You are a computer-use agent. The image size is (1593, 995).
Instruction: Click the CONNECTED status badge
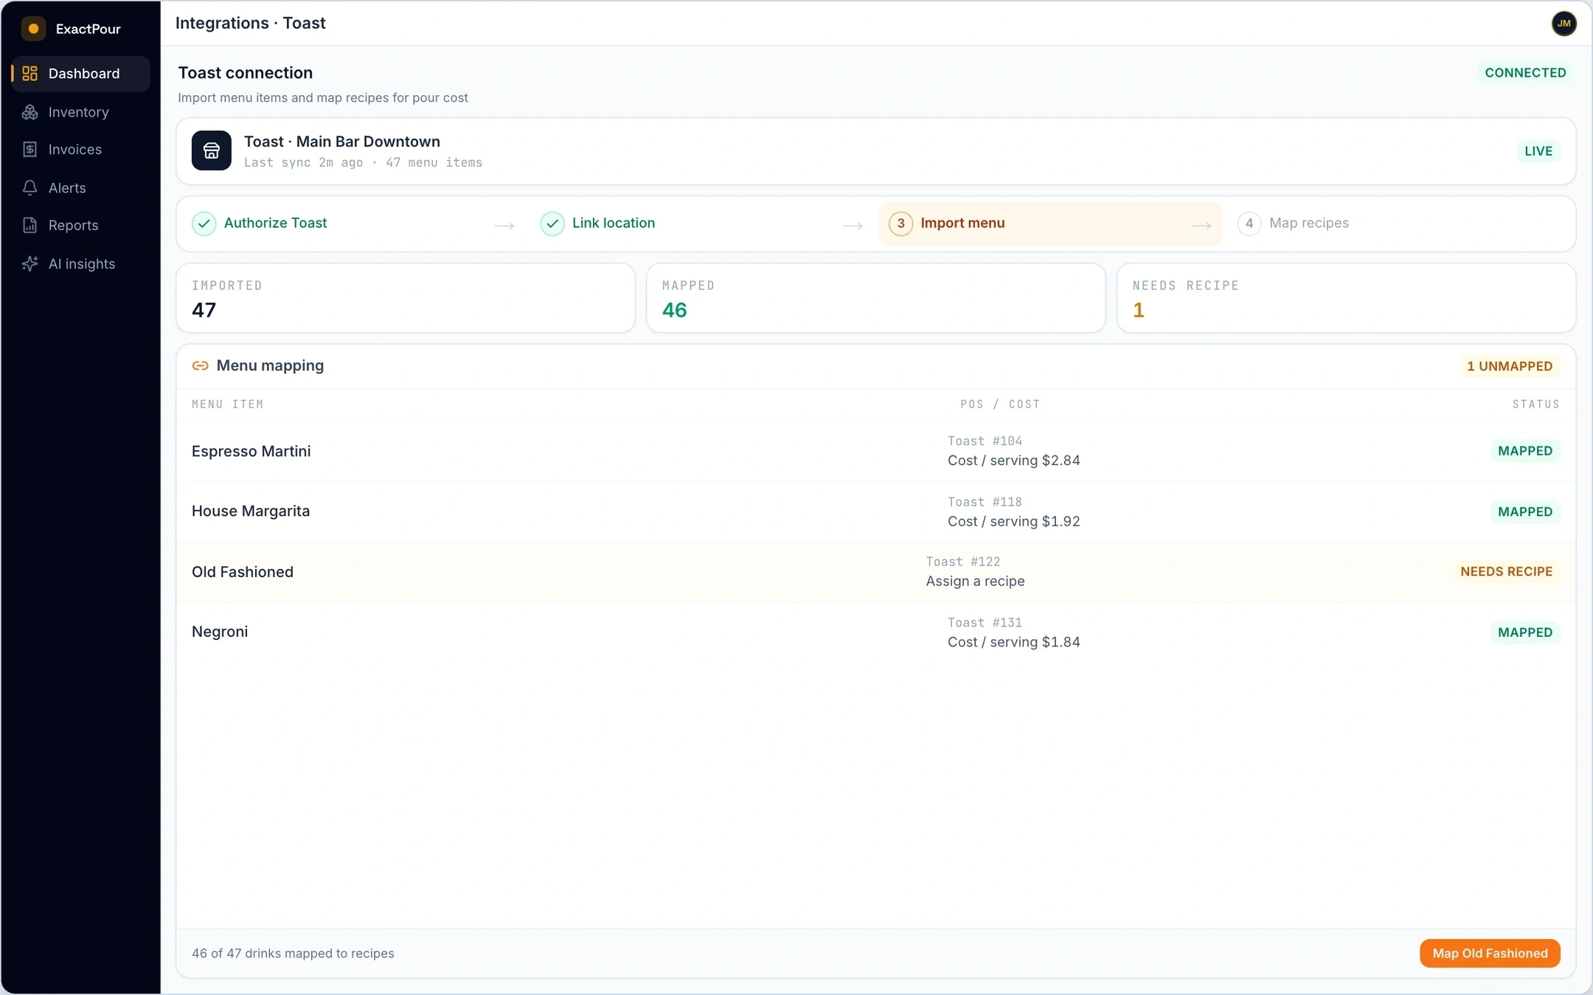[1525, 73]
